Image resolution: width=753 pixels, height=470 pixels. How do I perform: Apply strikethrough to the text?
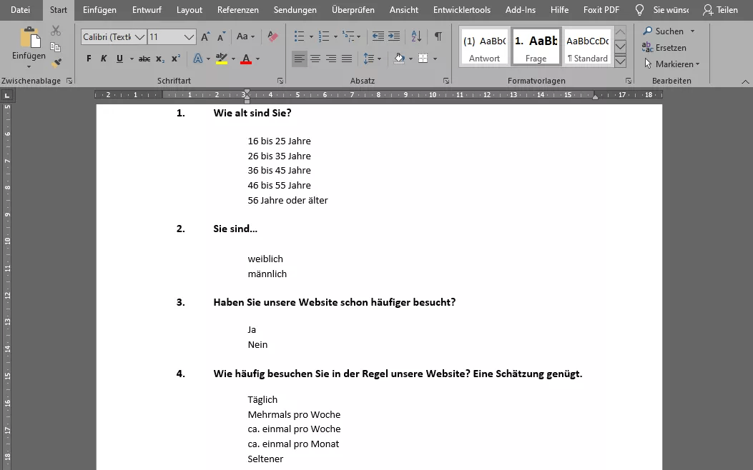(144, 59)
